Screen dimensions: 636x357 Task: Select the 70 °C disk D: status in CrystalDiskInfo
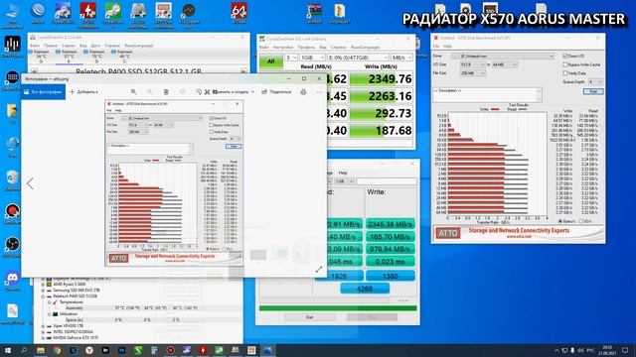click(96, 57)
